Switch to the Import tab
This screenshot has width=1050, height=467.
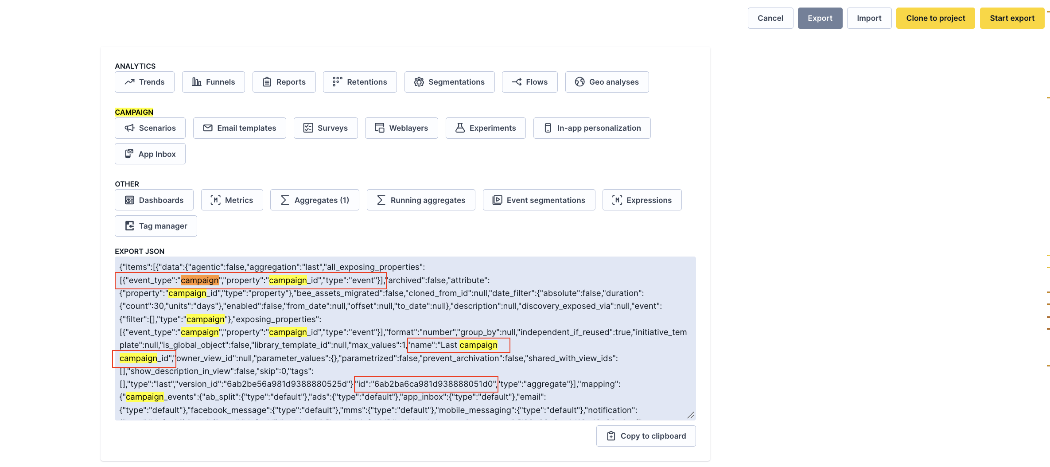pyautogui.click(x=869, y=18)
